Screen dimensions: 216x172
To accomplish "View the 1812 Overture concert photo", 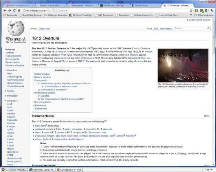I will click(183, 66).
